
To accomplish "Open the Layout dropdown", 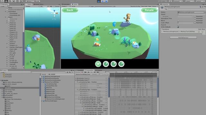I will (x=200, y=1).
